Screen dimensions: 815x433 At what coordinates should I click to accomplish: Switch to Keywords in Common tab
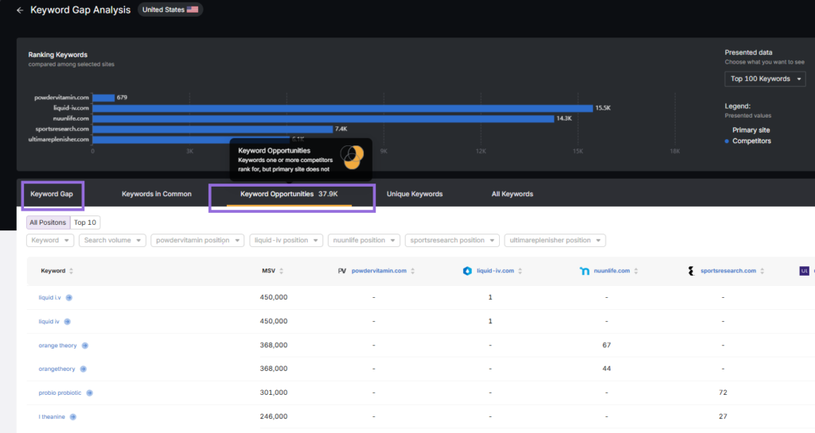tap(157, 194)
